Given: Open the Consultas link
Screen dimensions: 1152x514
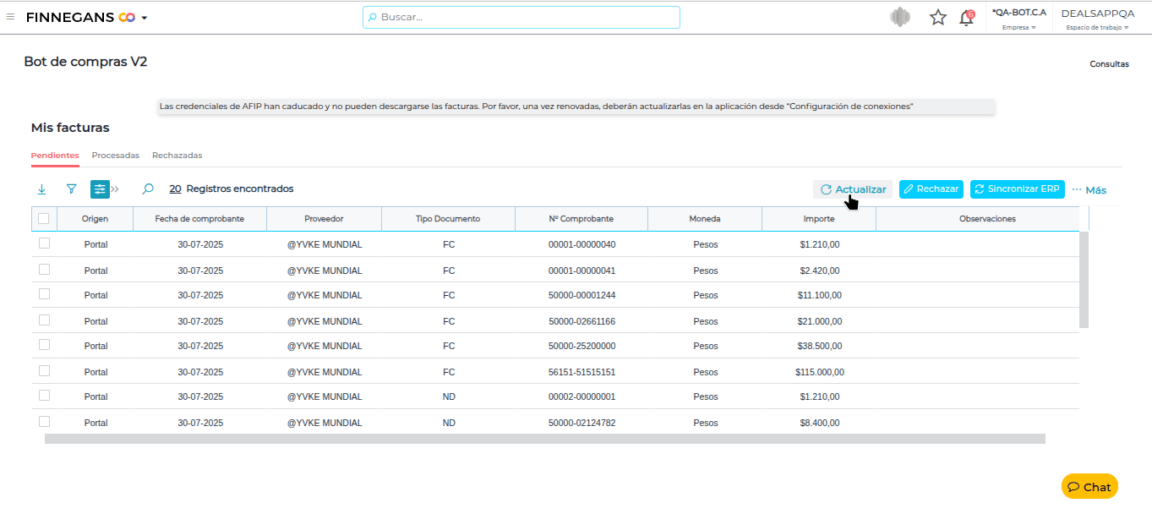Looking at the screenshot, I should 1109,63.
